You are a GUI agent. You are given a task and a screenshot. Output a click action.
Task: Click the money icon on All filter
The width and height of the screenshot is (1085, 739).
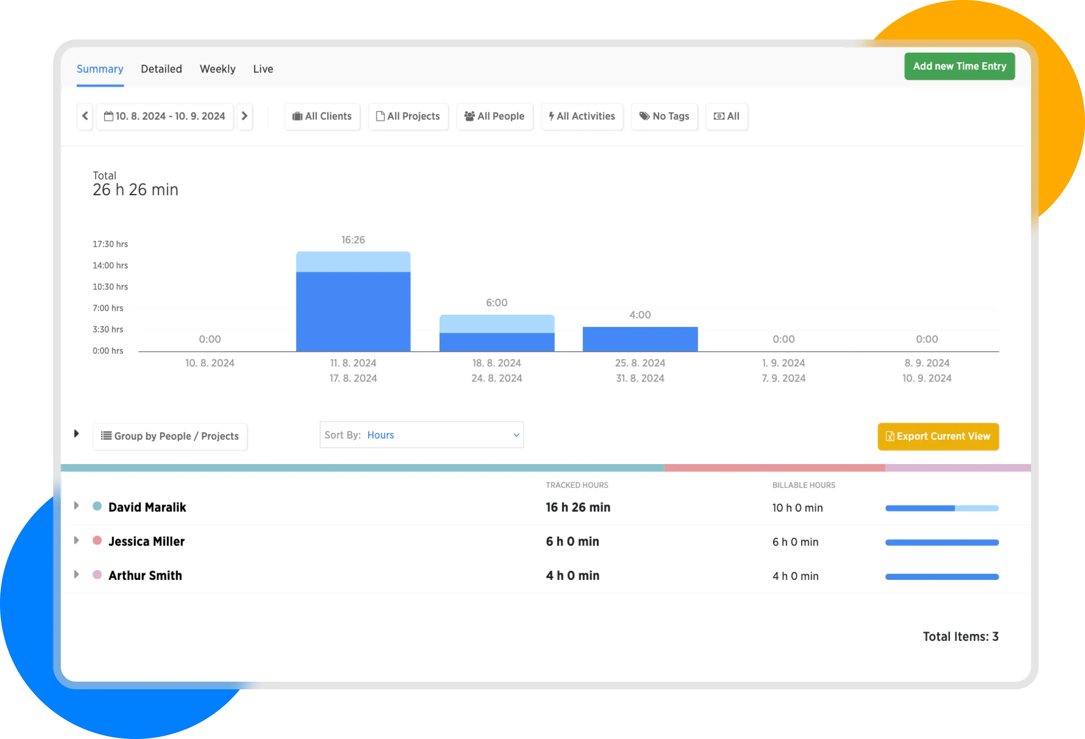pyautogui.click(x=719, y=116)
